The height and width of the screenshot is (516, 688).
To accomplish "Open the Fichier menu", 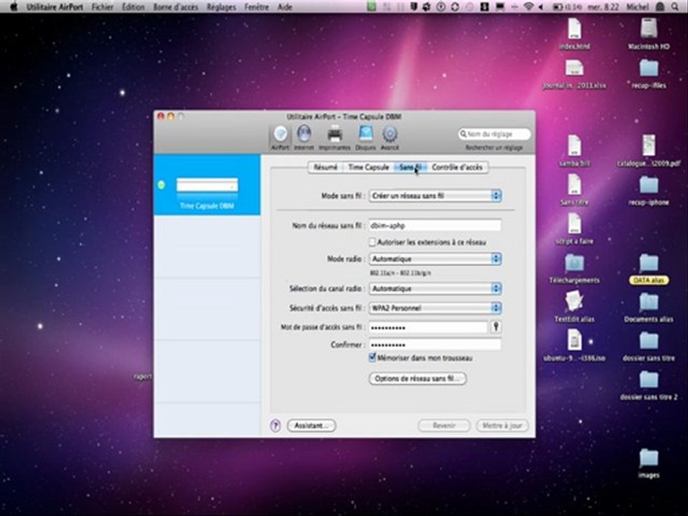I will tap(102, 6).
